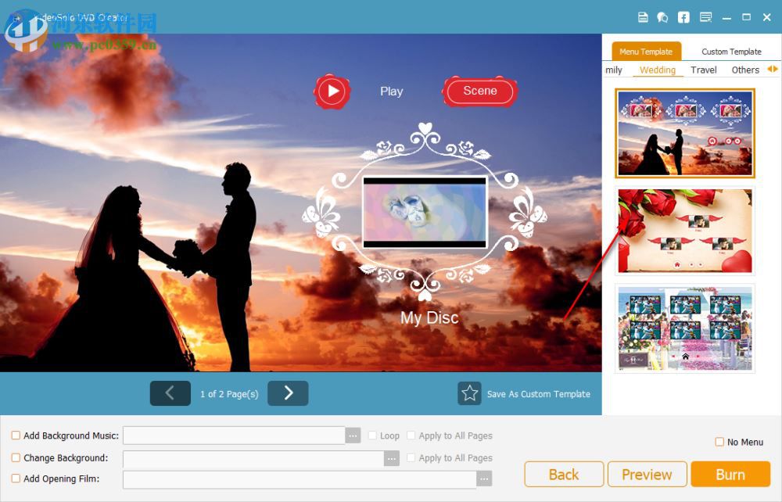
Task: Click the Scene button on the menu preview
Action: click(479, 91)
